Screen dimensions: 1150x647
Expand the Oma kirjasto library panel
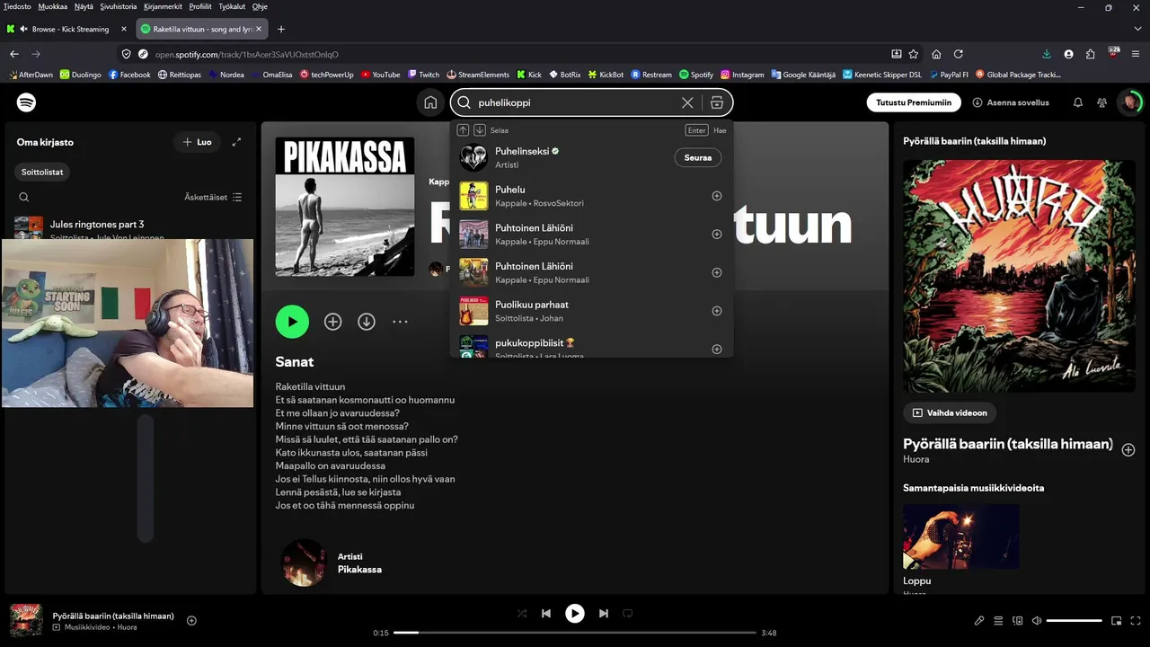point(236,142)
